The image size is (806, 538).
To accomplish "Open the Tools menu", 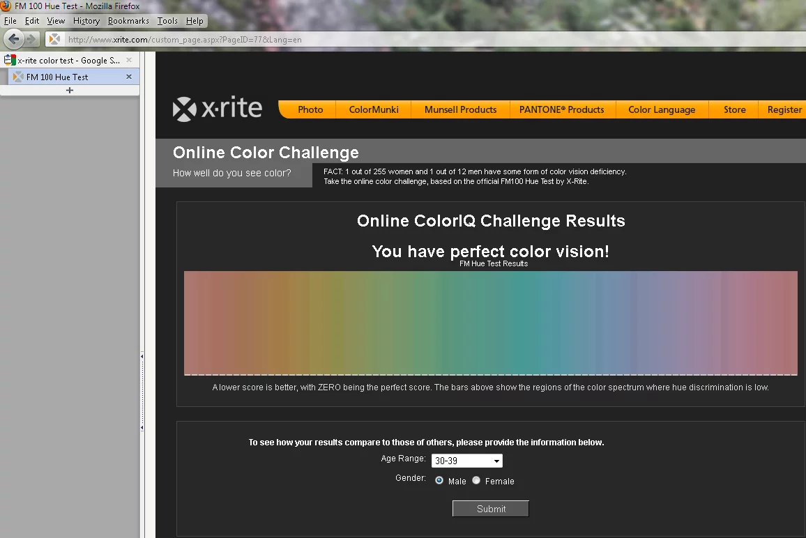I will (x=167, y=20).
